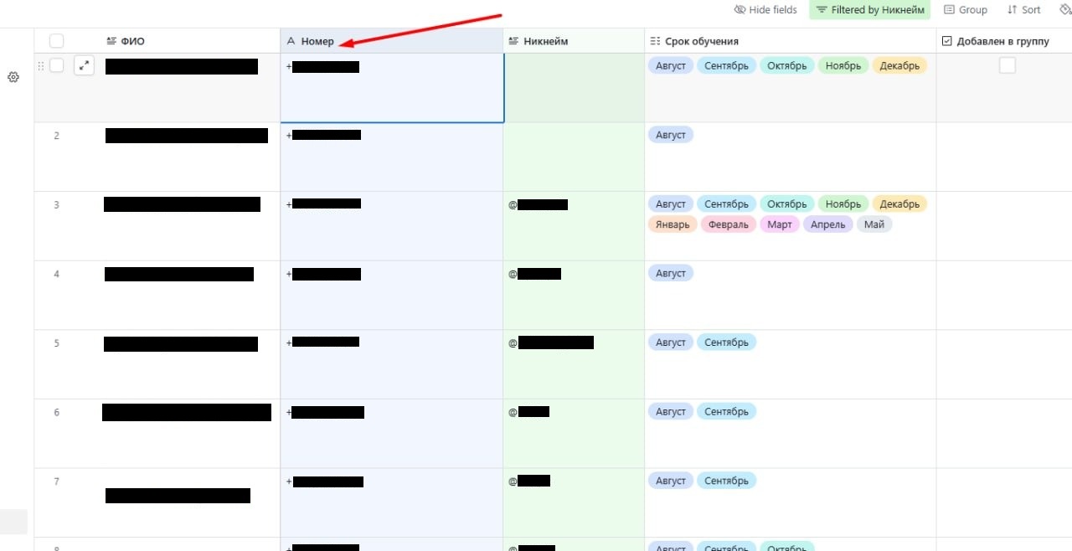Grab the first row drag handle
1072x551 pixels.
(x=41, y=65)
